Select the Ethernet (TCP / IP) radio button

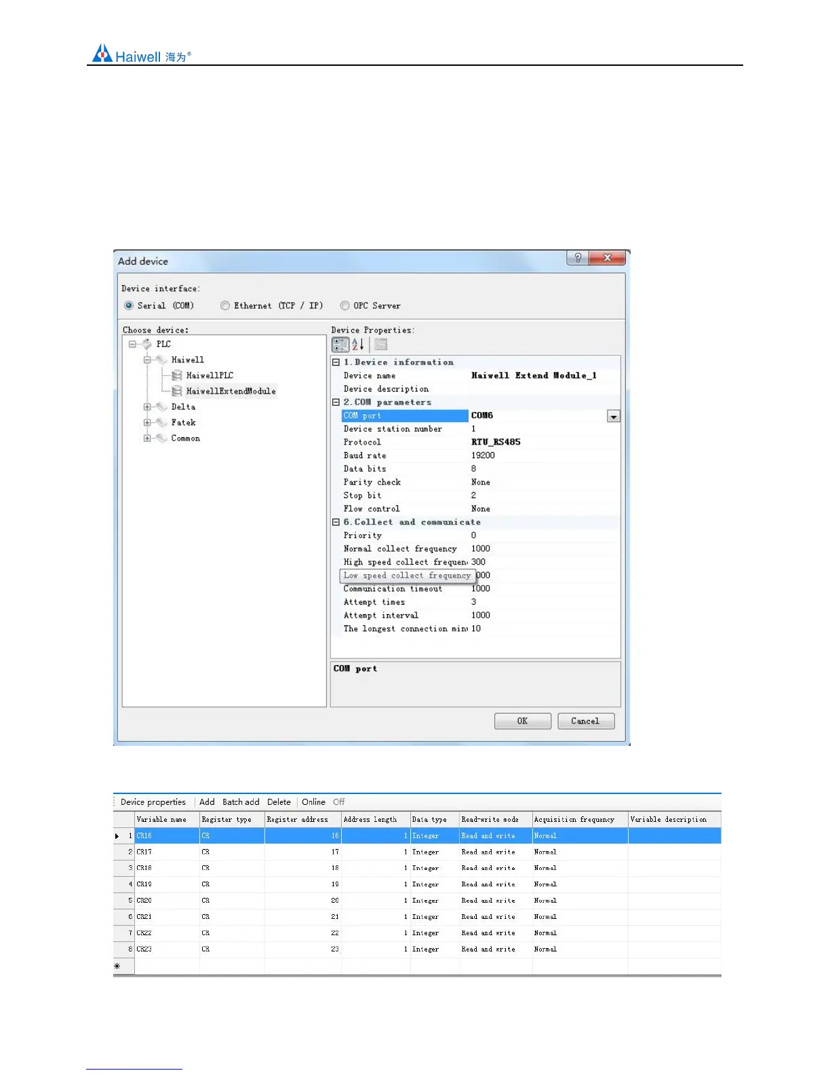click(x=225, y=306)
